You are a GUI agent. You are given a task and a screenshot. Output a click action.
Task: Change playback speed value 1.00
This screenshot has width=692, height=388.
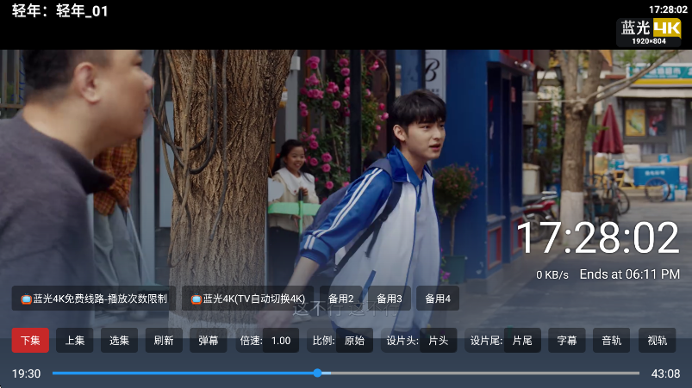pyautogui.click(x=280, y=340)
